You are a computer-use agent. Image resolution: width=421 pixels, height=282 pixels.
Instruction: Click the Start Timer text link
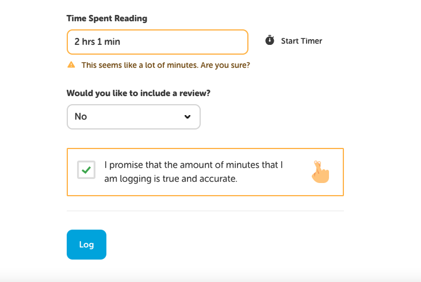click(301, 41)
